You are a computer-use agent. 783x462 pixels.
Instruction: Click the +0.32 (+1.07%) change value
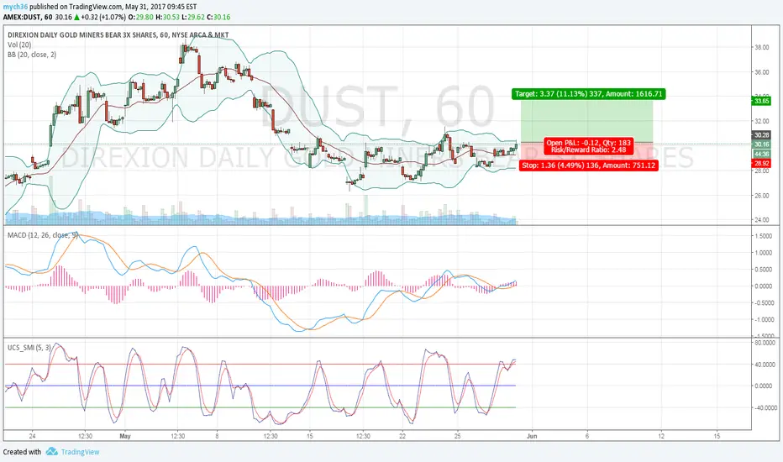[x=104, y=17]
